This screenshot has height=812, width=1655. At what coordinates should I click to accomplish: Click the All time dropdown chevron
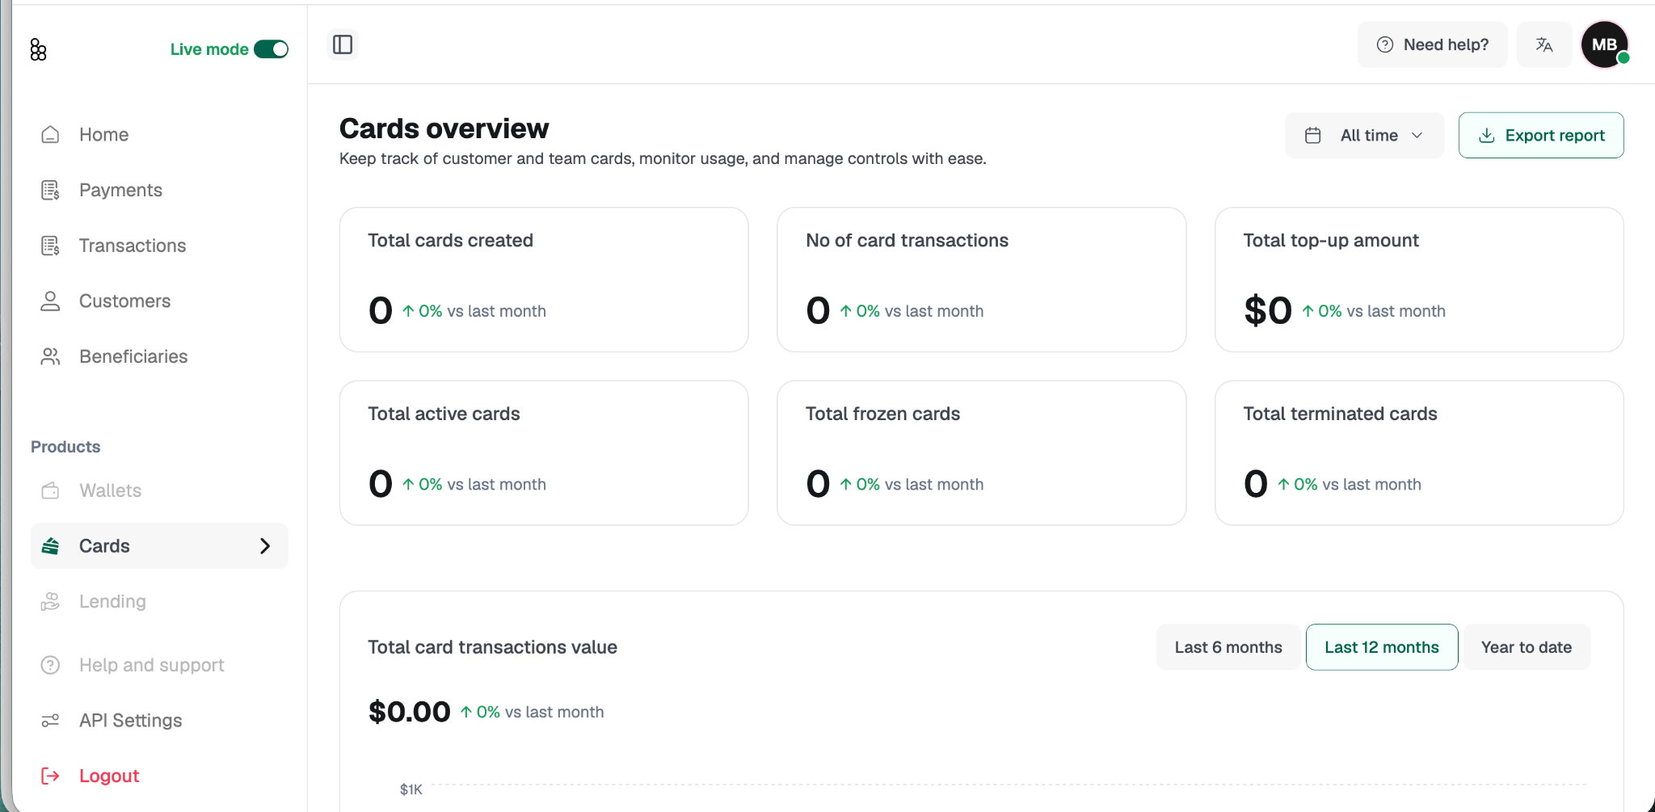[x=1417, y=135]
